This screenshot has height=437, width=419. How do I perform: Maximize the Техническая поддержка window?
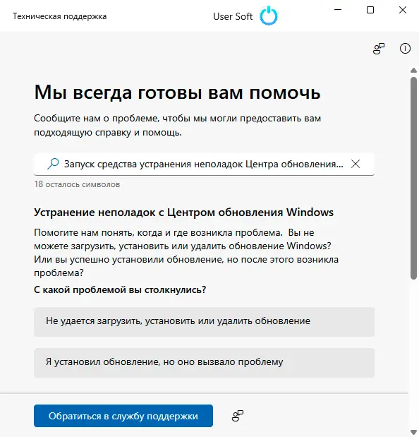(x=370, y=10)
